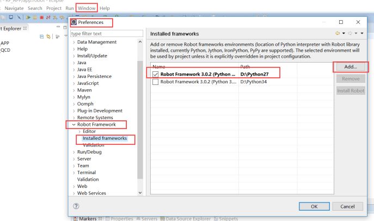Click the red Terminate stop icon
The width and height of the screenshot is (374, 221).
coord(41,17)
